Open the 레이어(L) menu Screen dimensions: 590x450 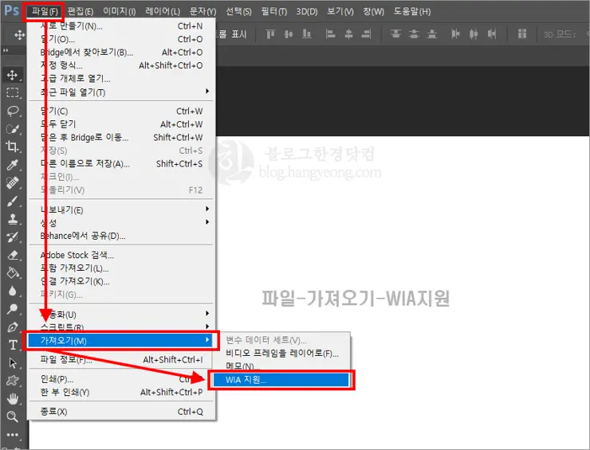pos(163,11)
